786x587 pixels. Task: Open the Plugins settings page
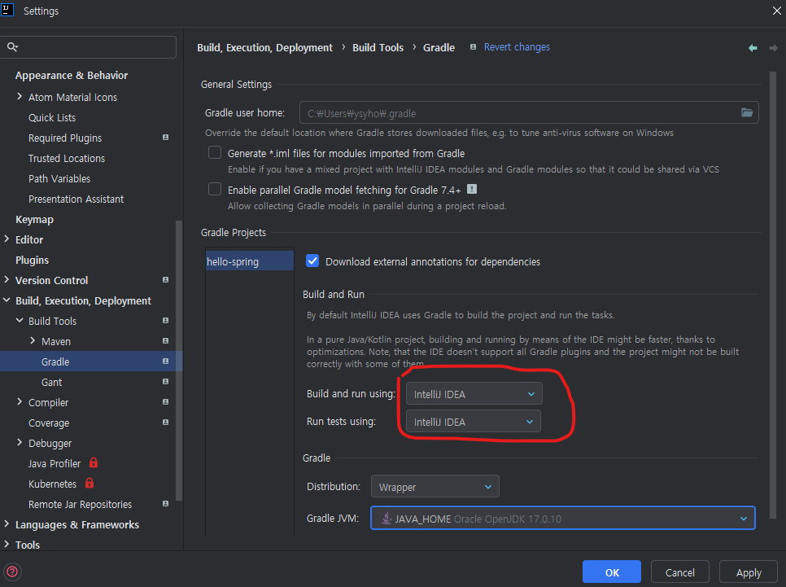(32, 260)
